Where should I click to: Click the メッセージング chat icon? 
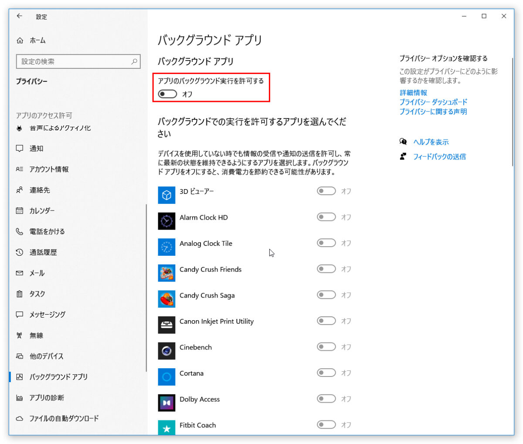tap(19, 314)
